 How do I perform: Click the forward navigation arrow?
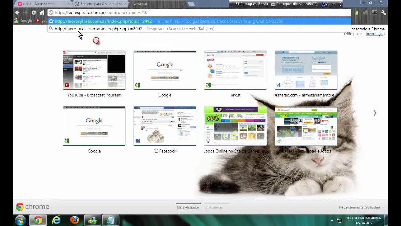point(26,13)
